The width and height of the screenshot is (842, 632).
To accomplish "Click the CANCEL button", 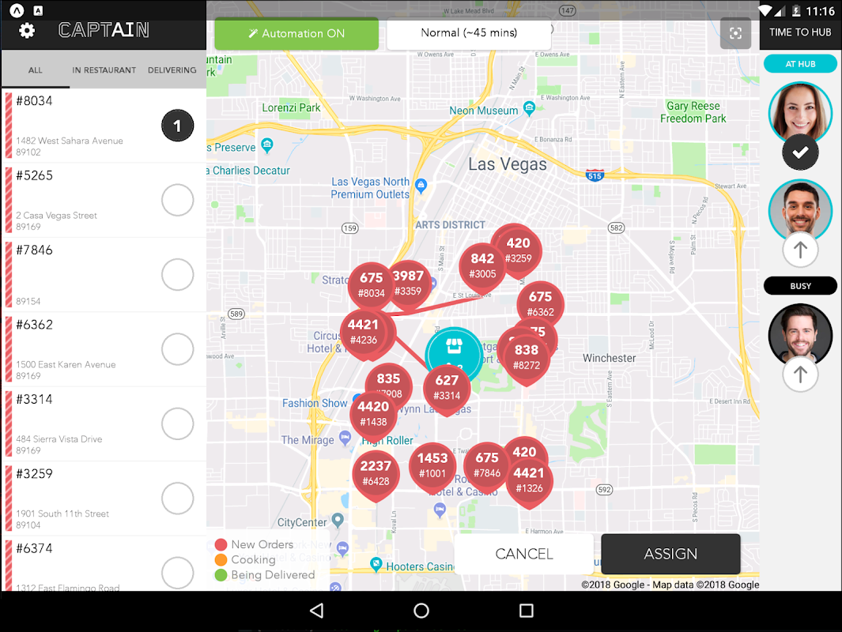I will tap(524, 554).
